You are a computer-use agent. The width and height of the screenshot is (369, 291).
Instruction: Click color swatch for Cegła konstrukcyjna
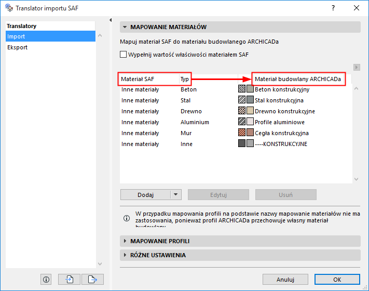250,133
